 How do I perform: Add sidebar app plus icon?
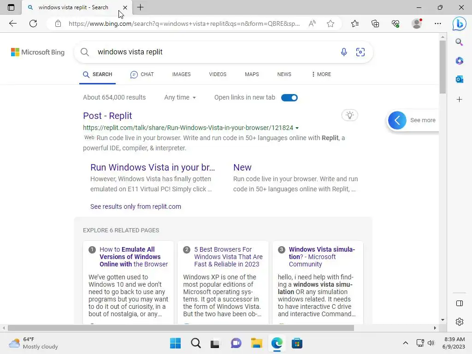point(459,100)
